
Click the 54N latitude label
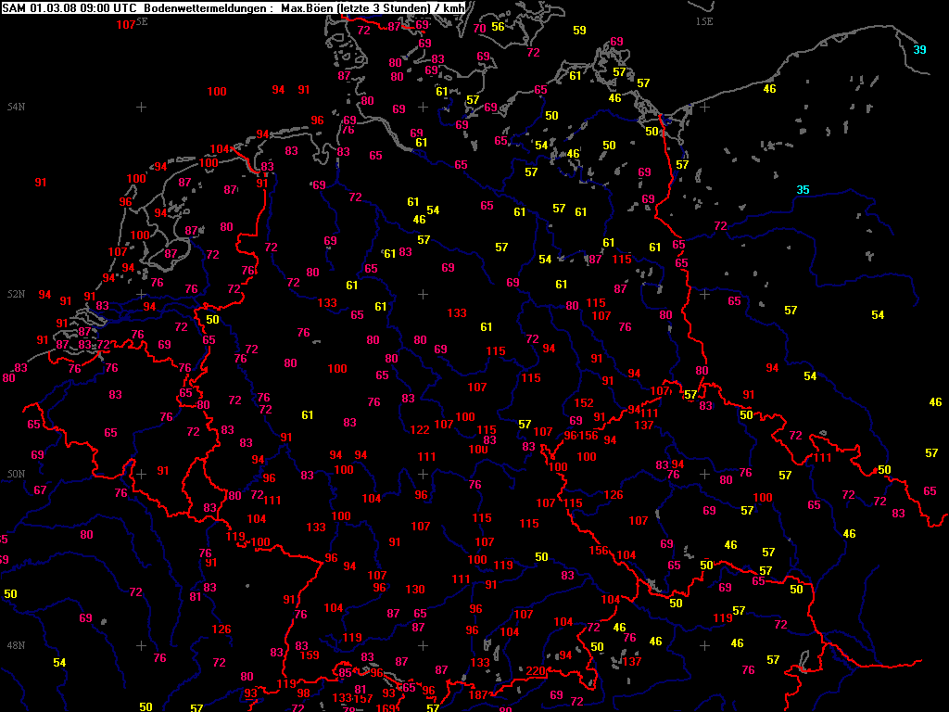(x=16, y=108)
